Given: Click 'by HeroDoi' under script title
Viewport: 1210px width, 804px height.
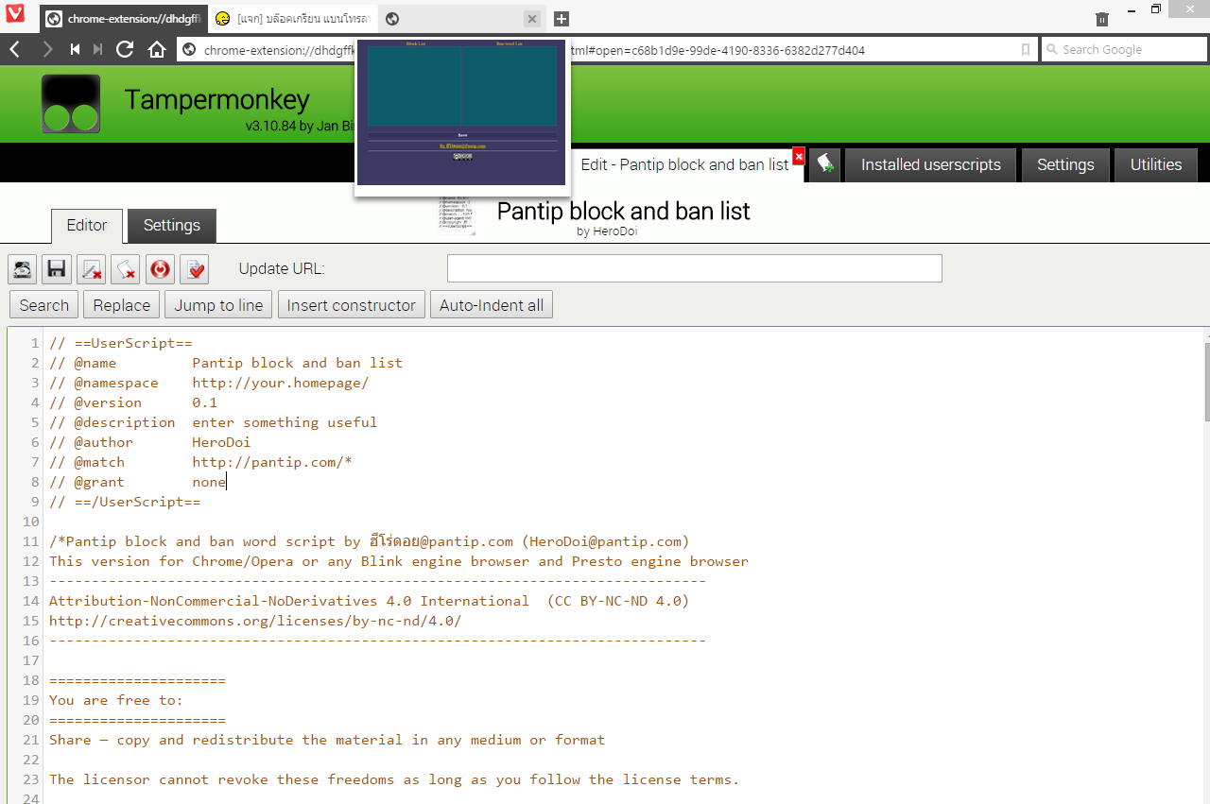Looking at the screenshot, I should pos(607,231).
